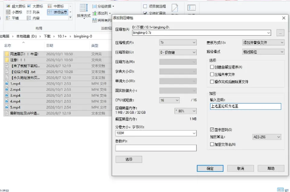Click the details view toggle in Explorer status bar
Viewport: 290px width, 192px height.
(280, 190)
